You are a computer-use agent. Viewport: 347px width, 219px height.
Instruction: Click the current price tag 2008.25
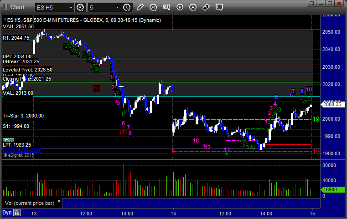point(332,104)
